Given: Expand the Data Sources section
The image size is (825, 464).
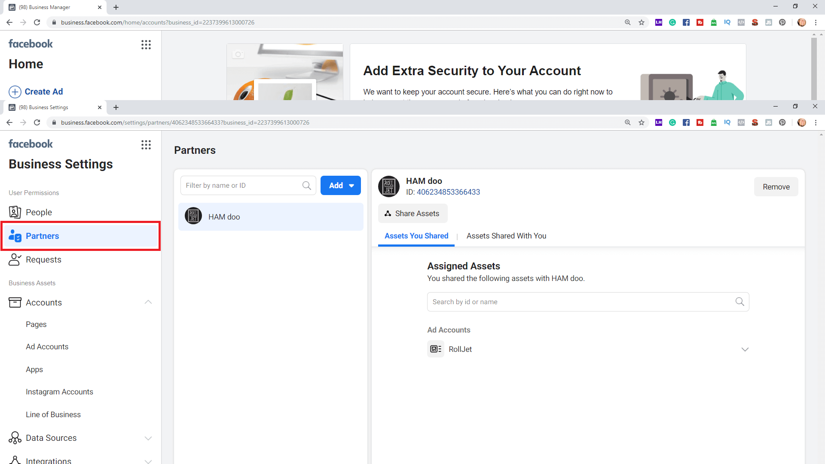Looking at the screenshot, I should tap(148, 438).
